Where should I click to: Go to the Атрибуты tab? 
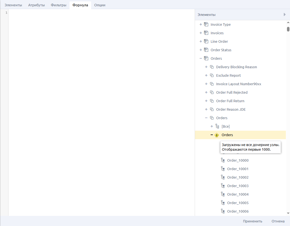[37, 5]
